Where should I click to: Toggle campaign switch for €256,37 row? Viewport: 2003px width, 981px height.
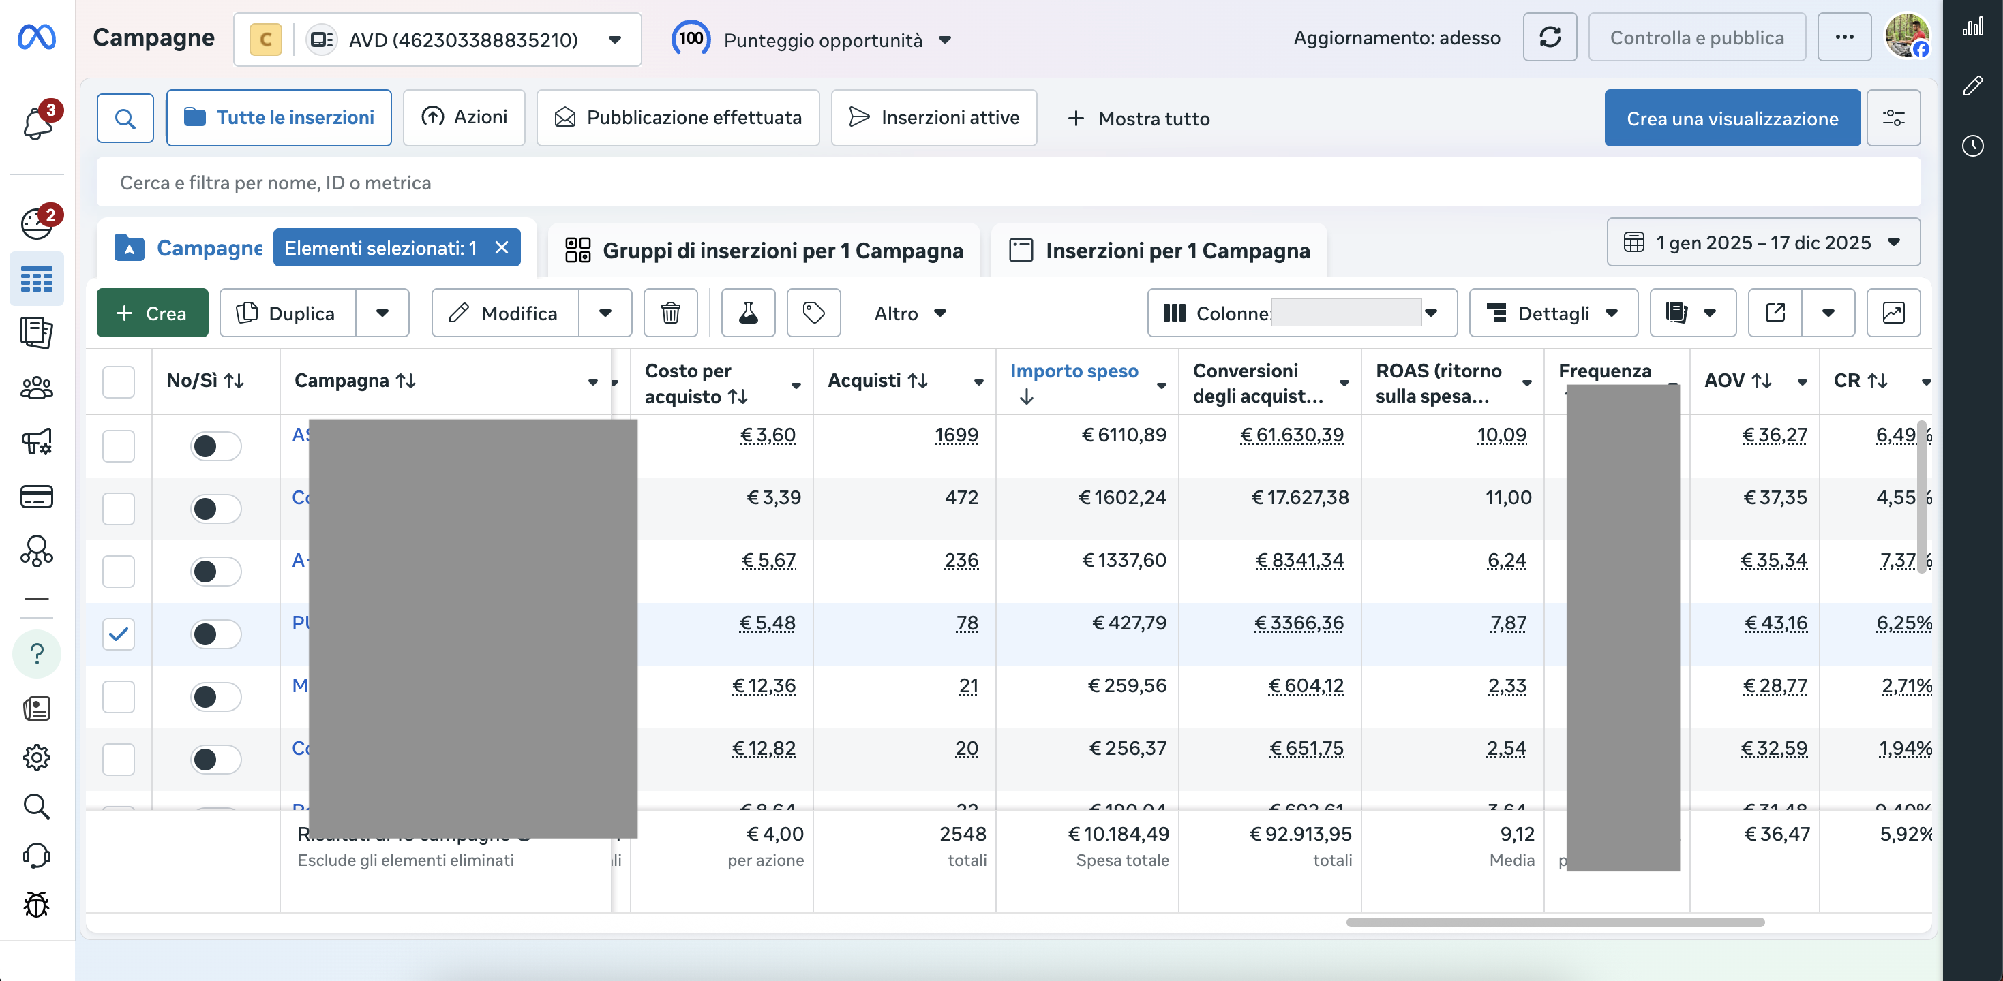pyautogui.click(x=215, y=760)
